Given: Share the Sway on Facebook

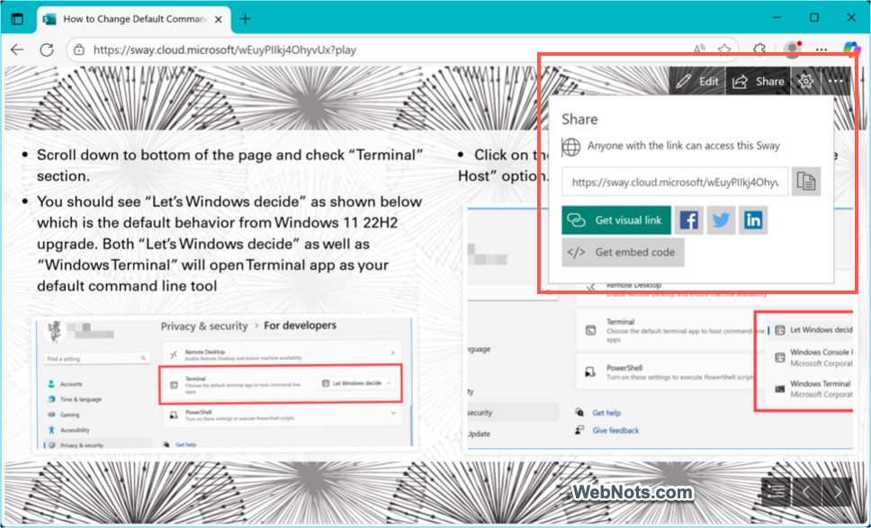Looking at the screenshot, I should [x=689, y=220].
